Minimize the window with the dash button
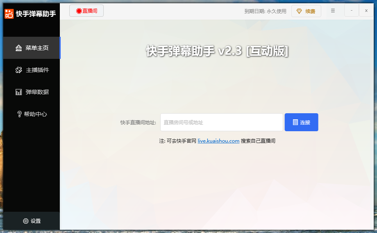This screenshot has width=377, height=233. pos(352,11)
